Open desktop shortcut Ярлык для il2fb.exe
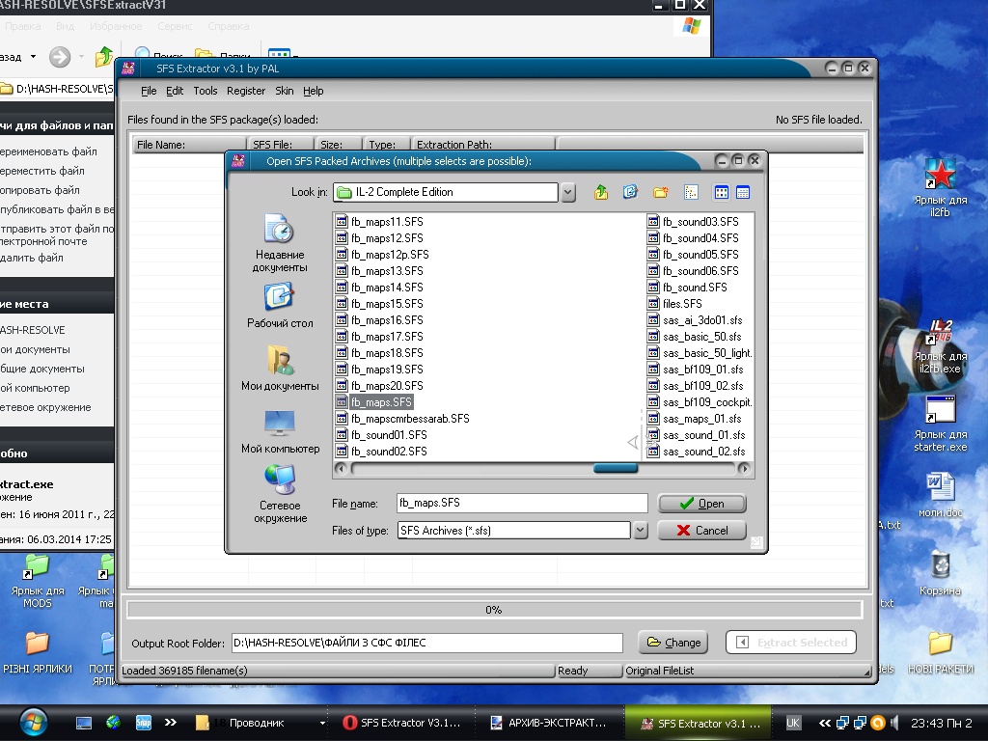The height and width of the screenshot is (741, 988). point(940,345)
